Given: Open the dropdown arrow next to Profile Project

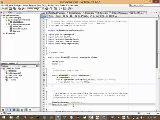Looking at the screenshot, I should [72, 9].
